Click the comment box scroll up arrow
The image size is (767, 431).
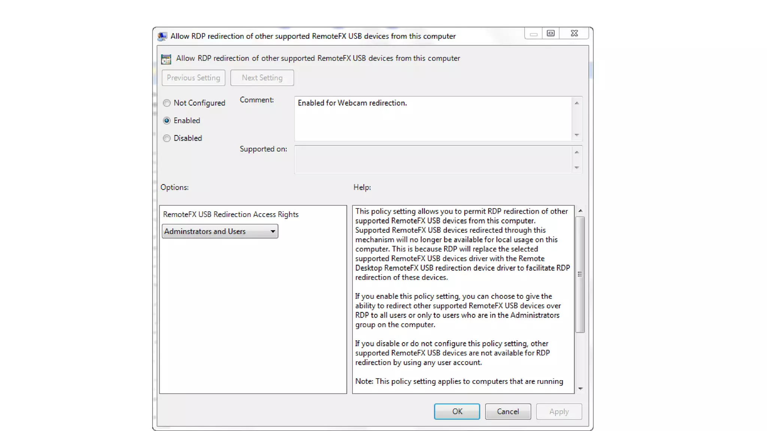(577, 103)
